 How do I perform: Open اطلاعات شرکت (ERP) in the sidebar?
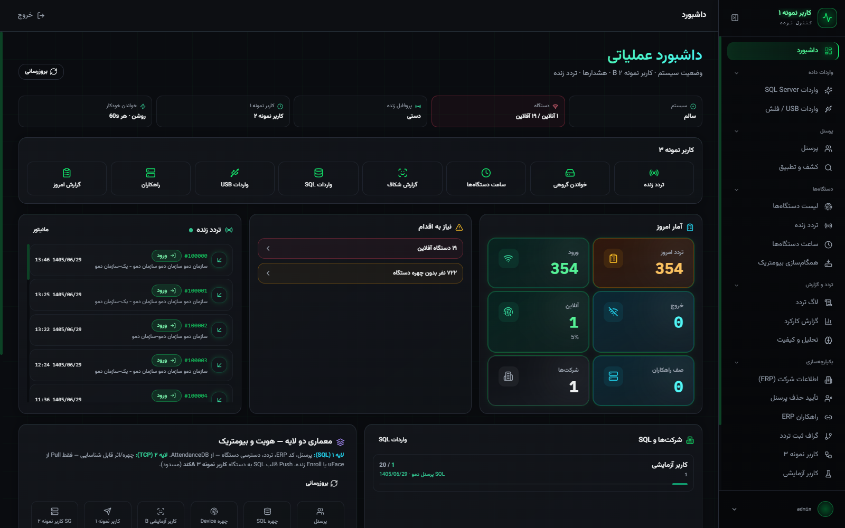783,379
